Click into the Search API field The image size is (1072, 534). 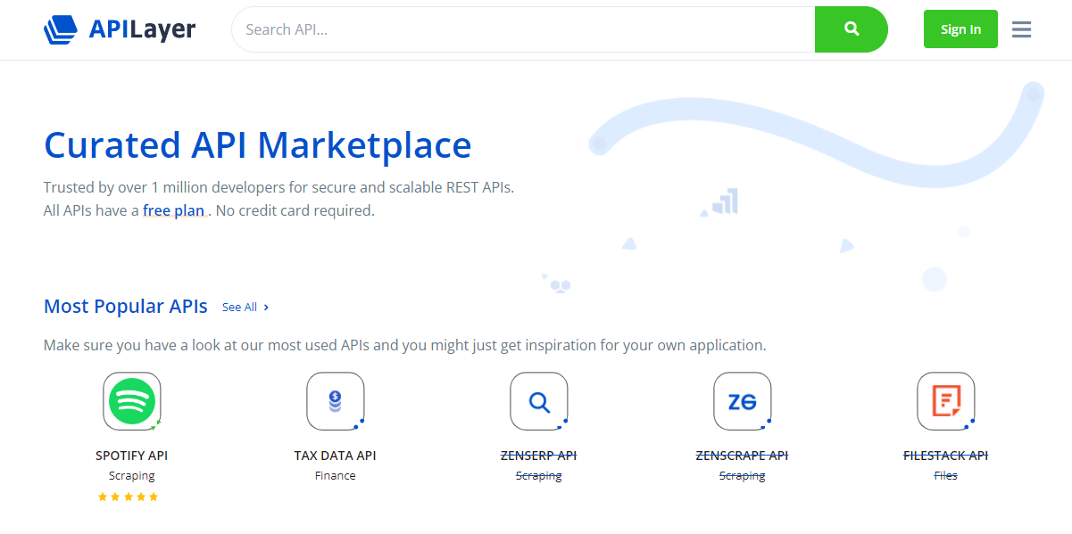[x=523, y=29]
